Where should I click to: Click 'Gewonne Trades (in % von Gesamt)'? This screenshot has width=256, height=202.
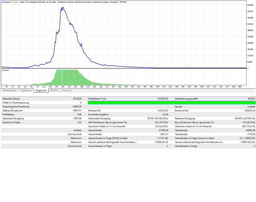pos(107,126)
